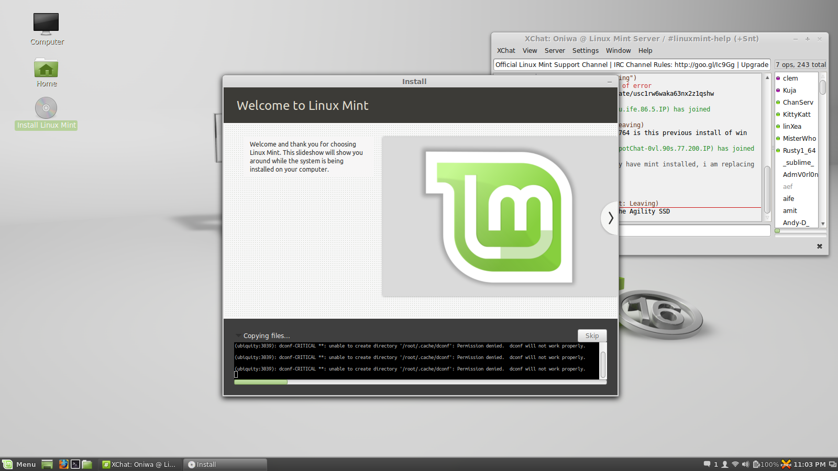The image size is (838, 471).
Task: Click the XChat user list scrollbar
Action: (823, 150)
